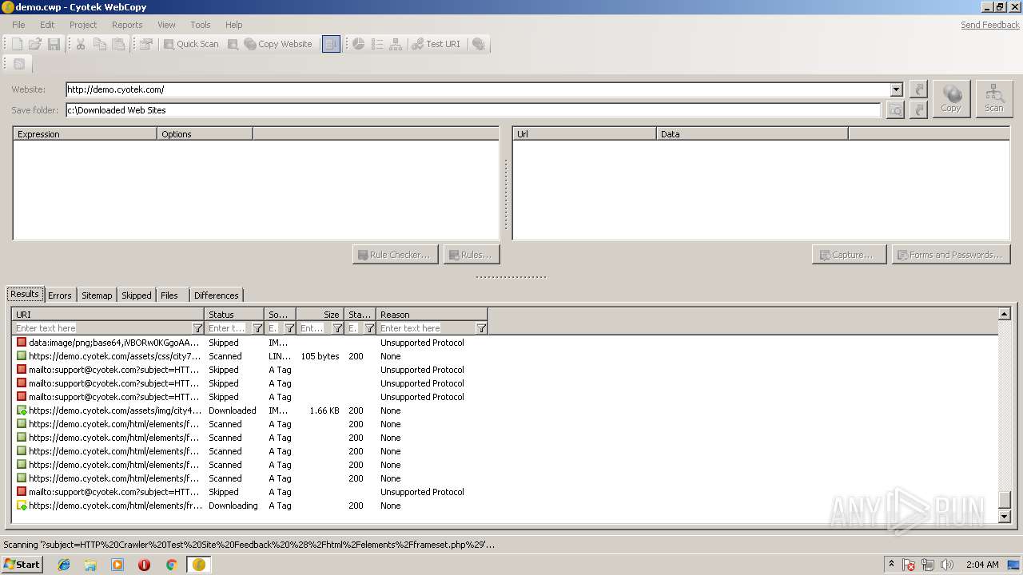Click the Save folder path field

tap(473, 110)
